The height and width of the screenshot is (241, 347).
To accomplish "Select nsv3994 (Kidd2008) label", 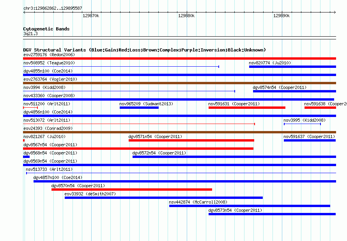I will (44, 87).
